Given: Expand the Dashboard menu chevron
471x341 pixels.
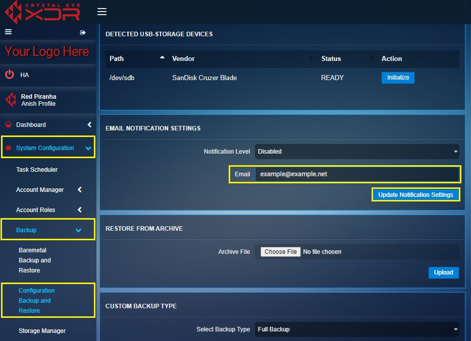Looking at the screenshot, I should pos(89,124).
